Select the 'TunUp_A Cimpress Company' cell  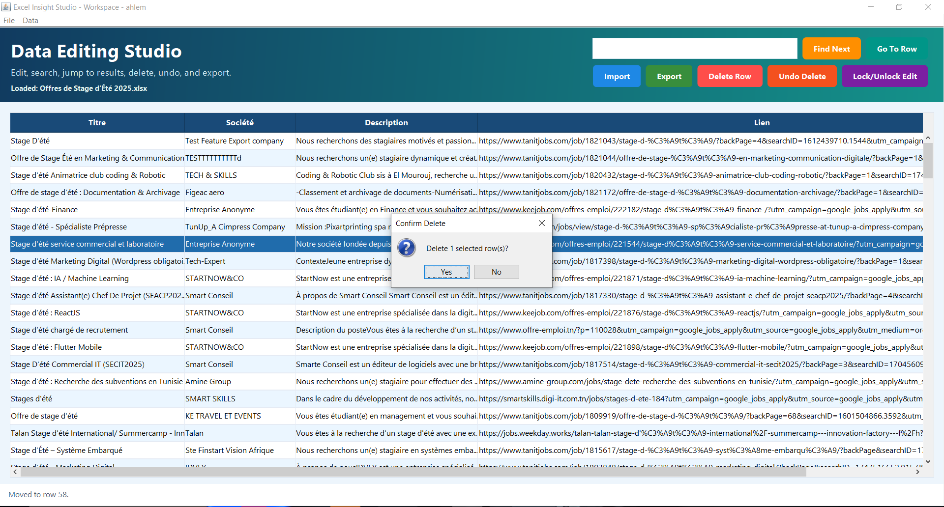(240, 226)
